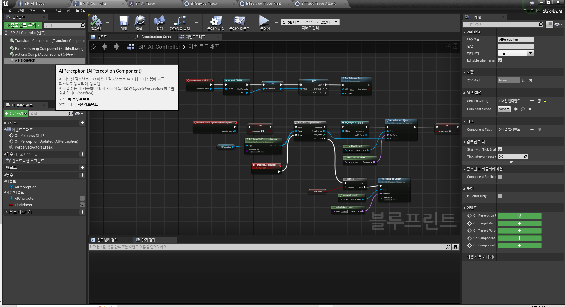
Task: Toggle Editable when Inherited checkbox
Action: [x=500, y=60]
